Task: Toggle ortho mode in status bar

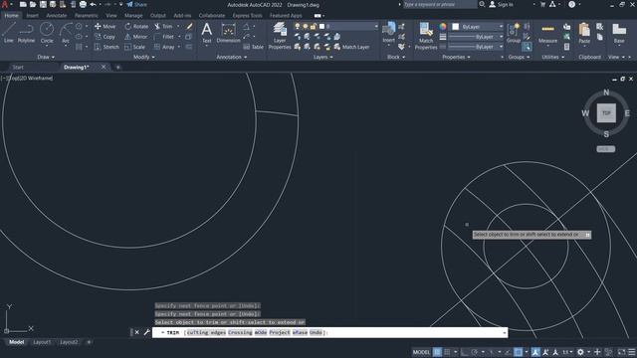Action: (x=465, y=352)
